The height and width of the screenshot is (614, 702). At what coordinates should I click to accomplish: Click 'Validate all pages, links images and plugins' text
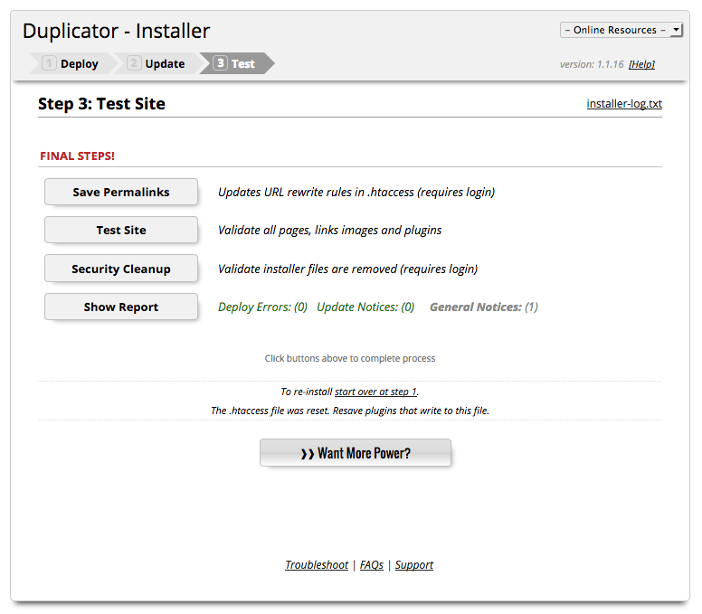pos(329,230)
